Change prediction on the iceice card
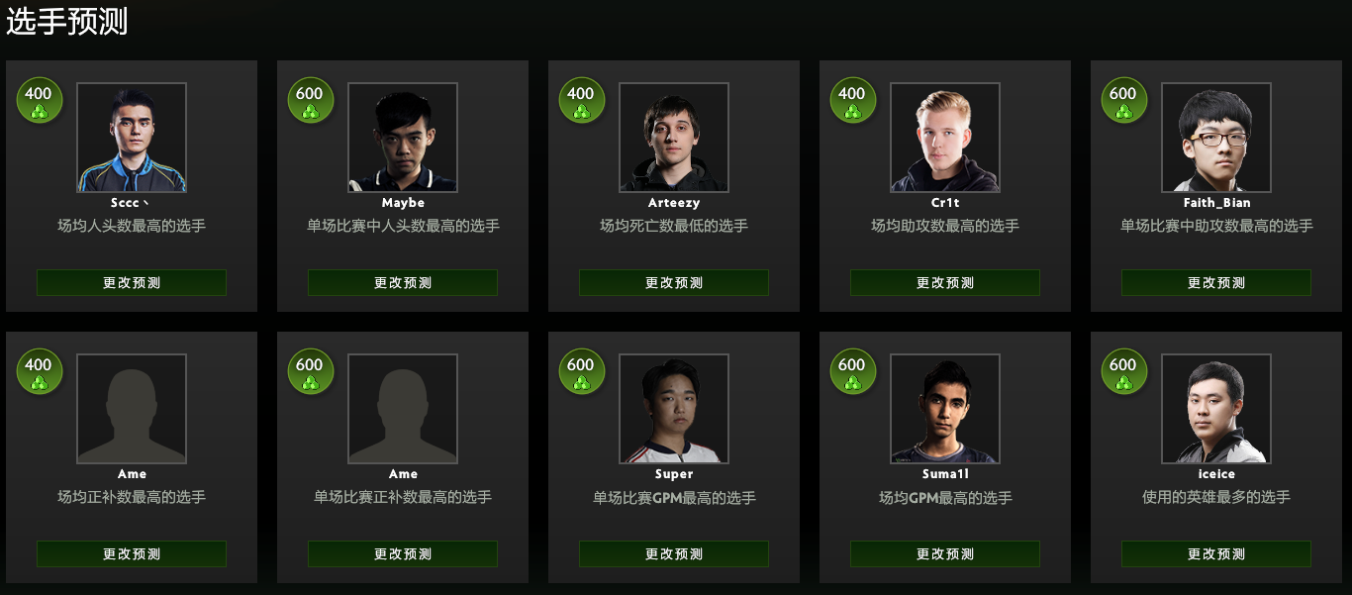Image resolution: width=1352 pixels, height=595 pixels. pos(1216,553)
